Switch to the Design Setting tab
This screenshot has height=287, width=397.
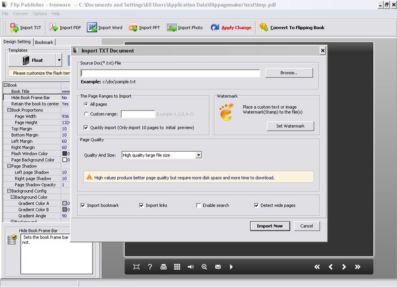click(x=17, y=42)
